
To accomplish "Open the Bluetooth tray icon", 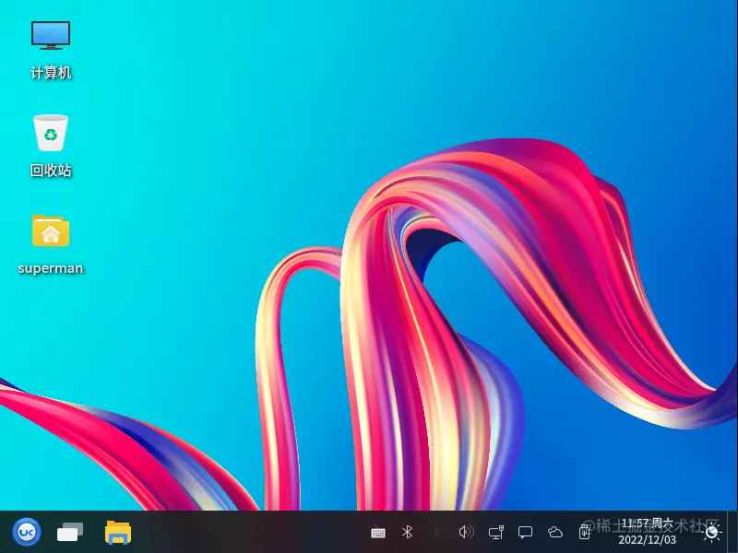I will click(407, 532).
